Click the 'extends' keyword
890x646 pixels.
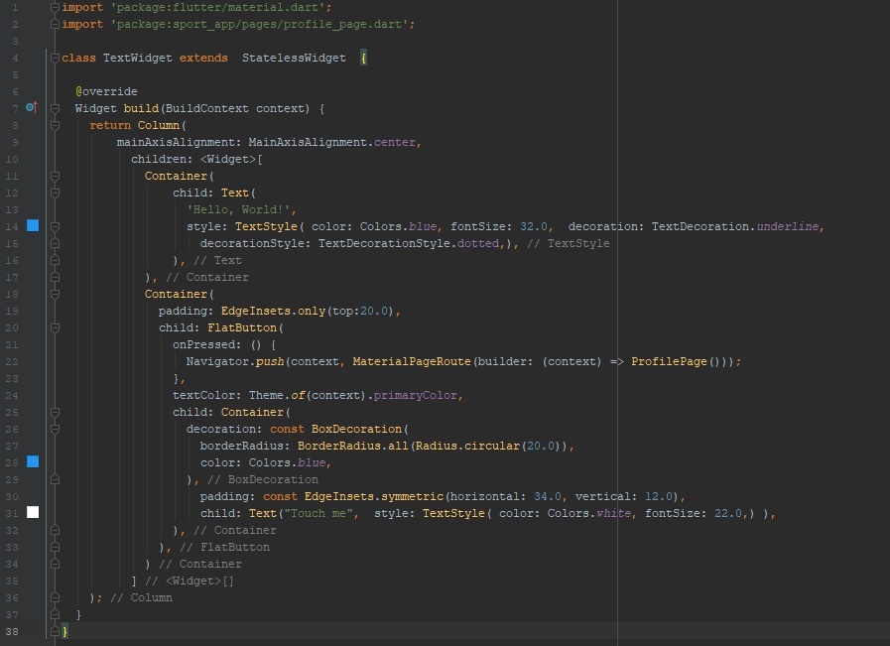[203, 58]
